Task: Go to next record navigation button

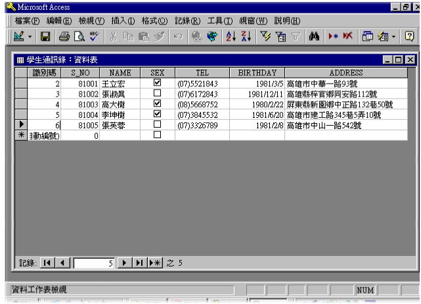Action: (124, 263)
